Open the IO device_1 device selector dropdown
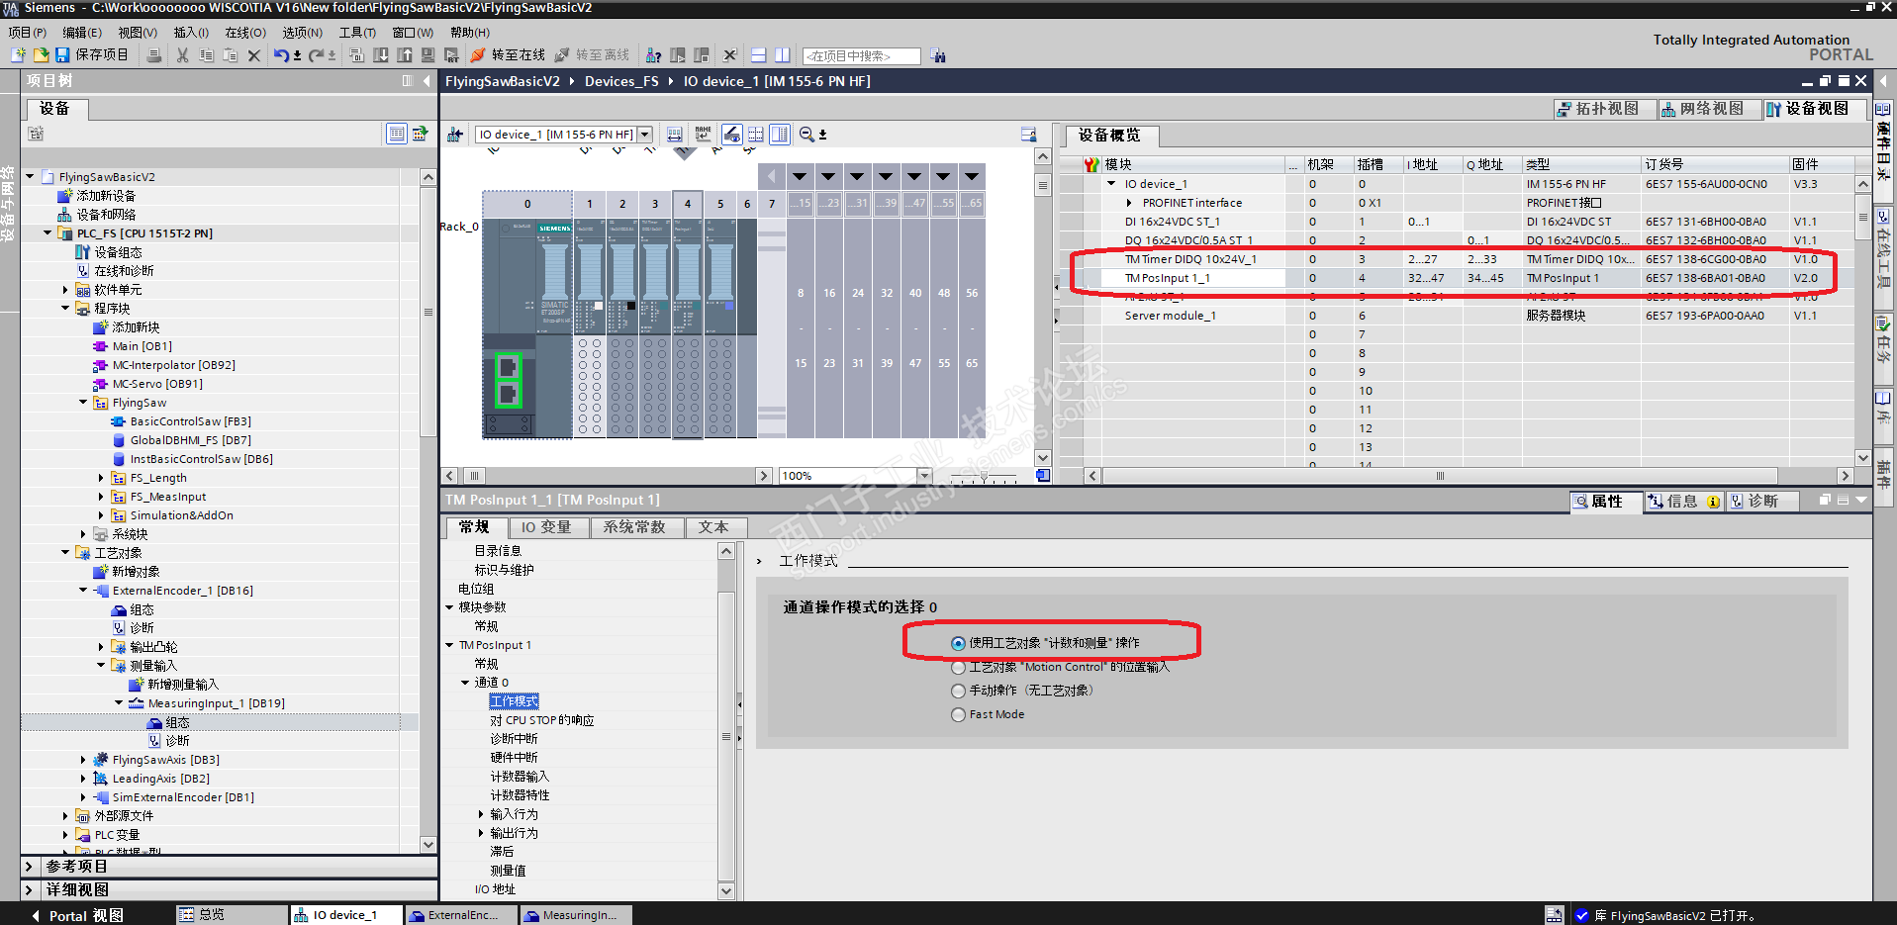Viewport: 1897px width, 925px height. (645, 135)
